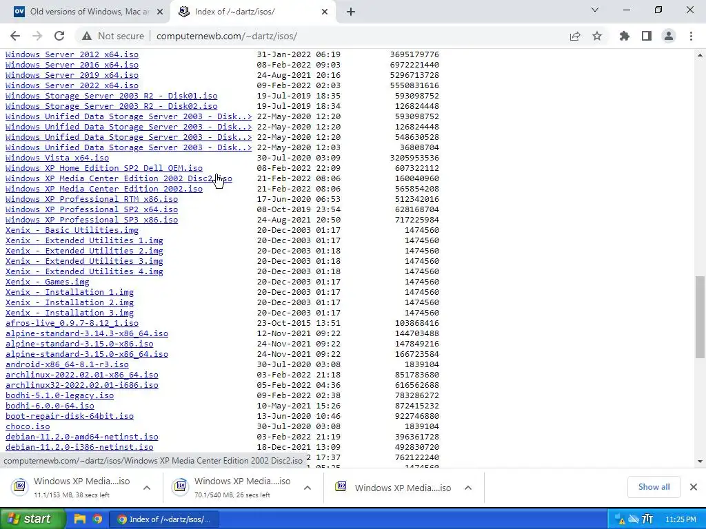The width and height of the screenshot is (706, 529).
Task: Click the forward navigation arrow
Action: 37,36
